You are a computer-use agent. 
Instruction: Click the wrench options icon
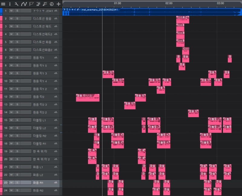pos(17,4)
